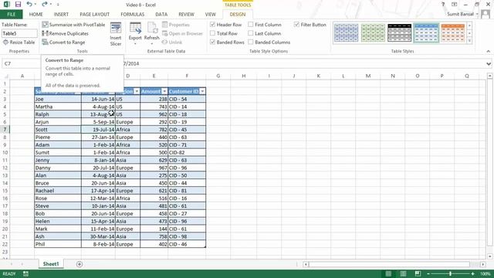Select the blue banded table style
The image size is (494, 278).
click(426, 32)
